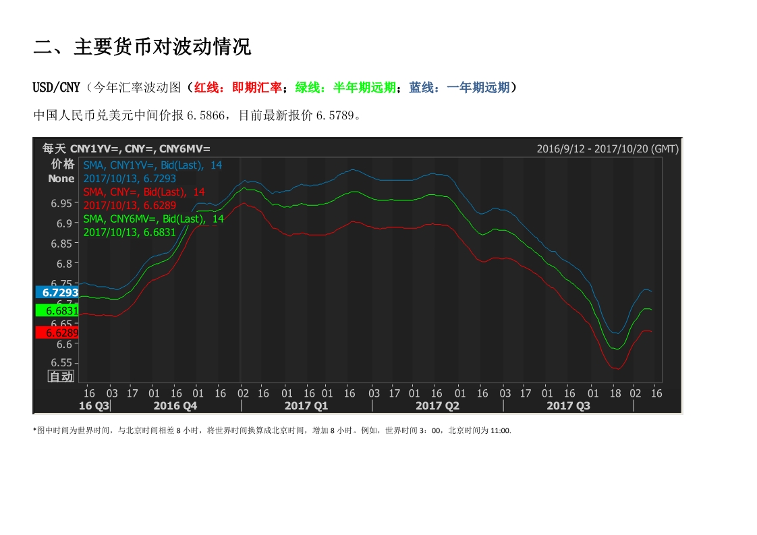This screenshot has height=535, width=757.
Task: Select the heading 二、主要货币对波动情况
Action: click(x=142, y=47)
